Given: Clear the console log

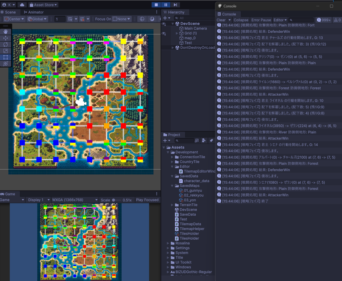Looking at the screenshot, I should [221, 20].
